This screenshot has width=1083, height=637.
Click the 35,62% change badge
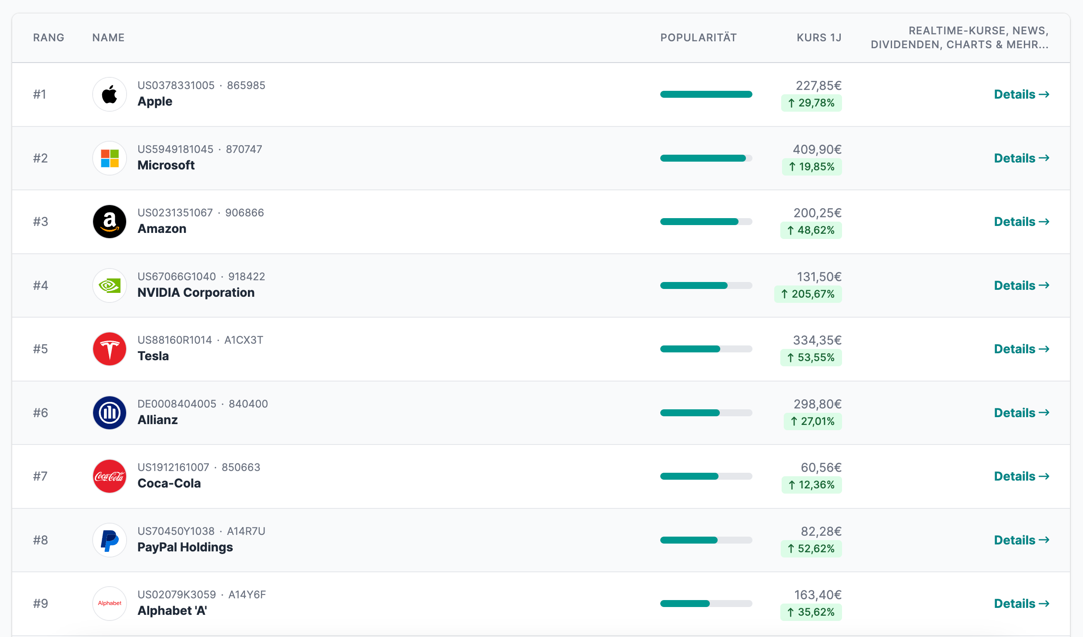[811, 612]
